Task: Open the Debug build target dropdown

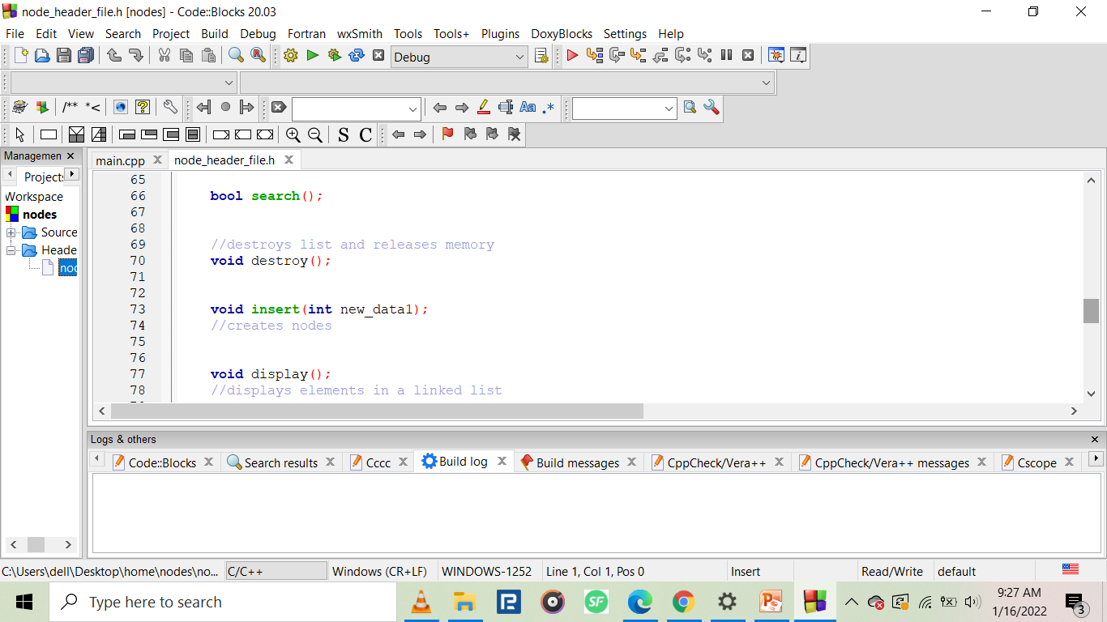Action: click(519, 57)
